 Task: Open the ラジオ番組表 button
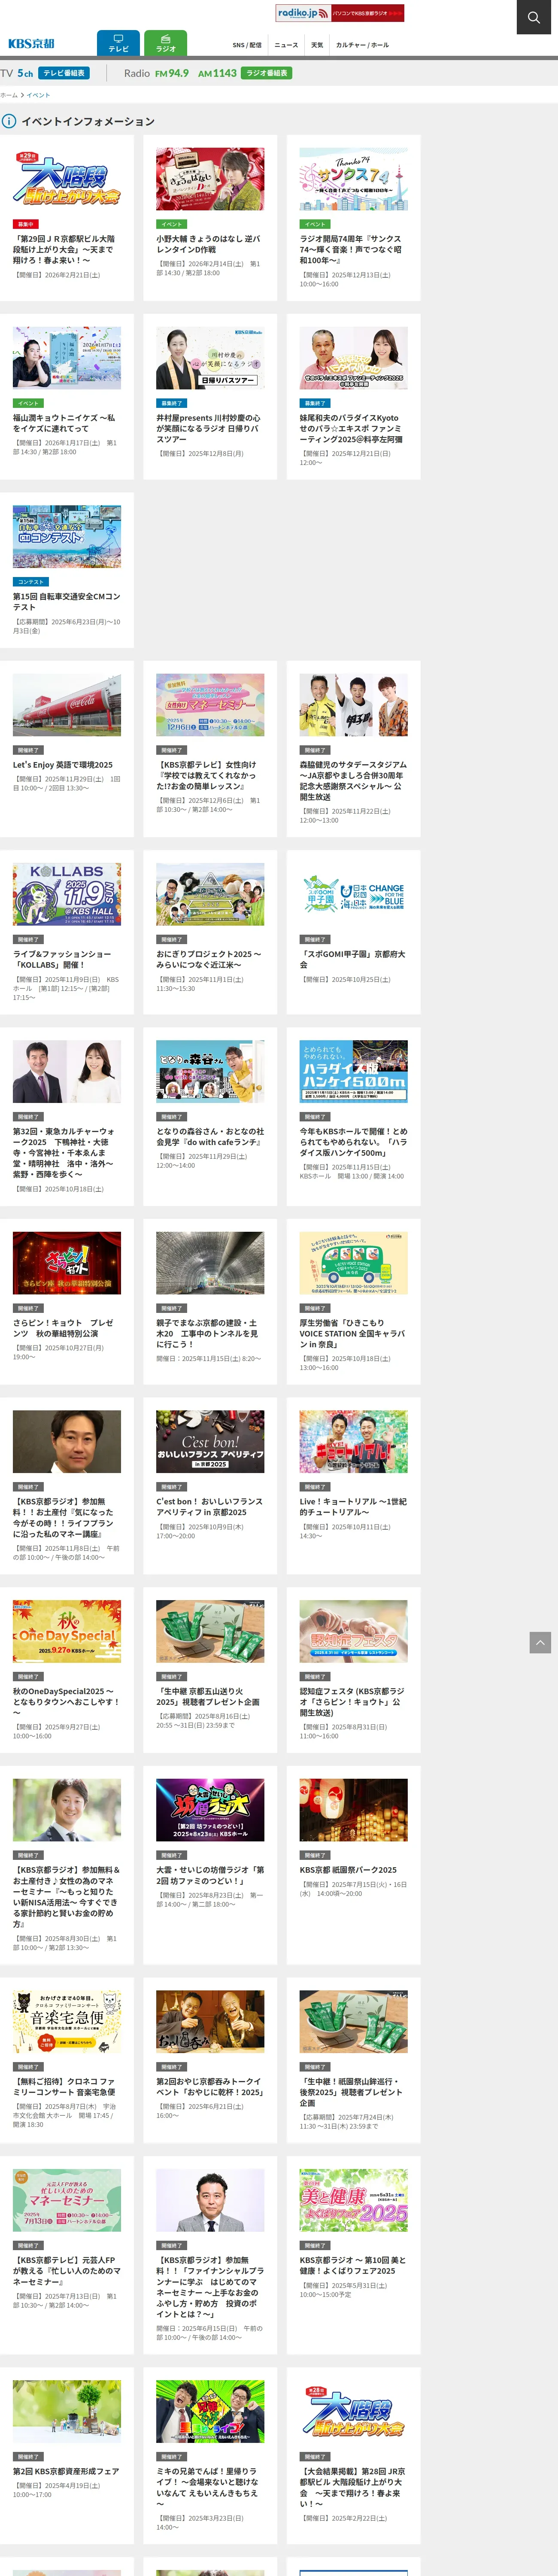pyautogui.click(x=266, y=73)
